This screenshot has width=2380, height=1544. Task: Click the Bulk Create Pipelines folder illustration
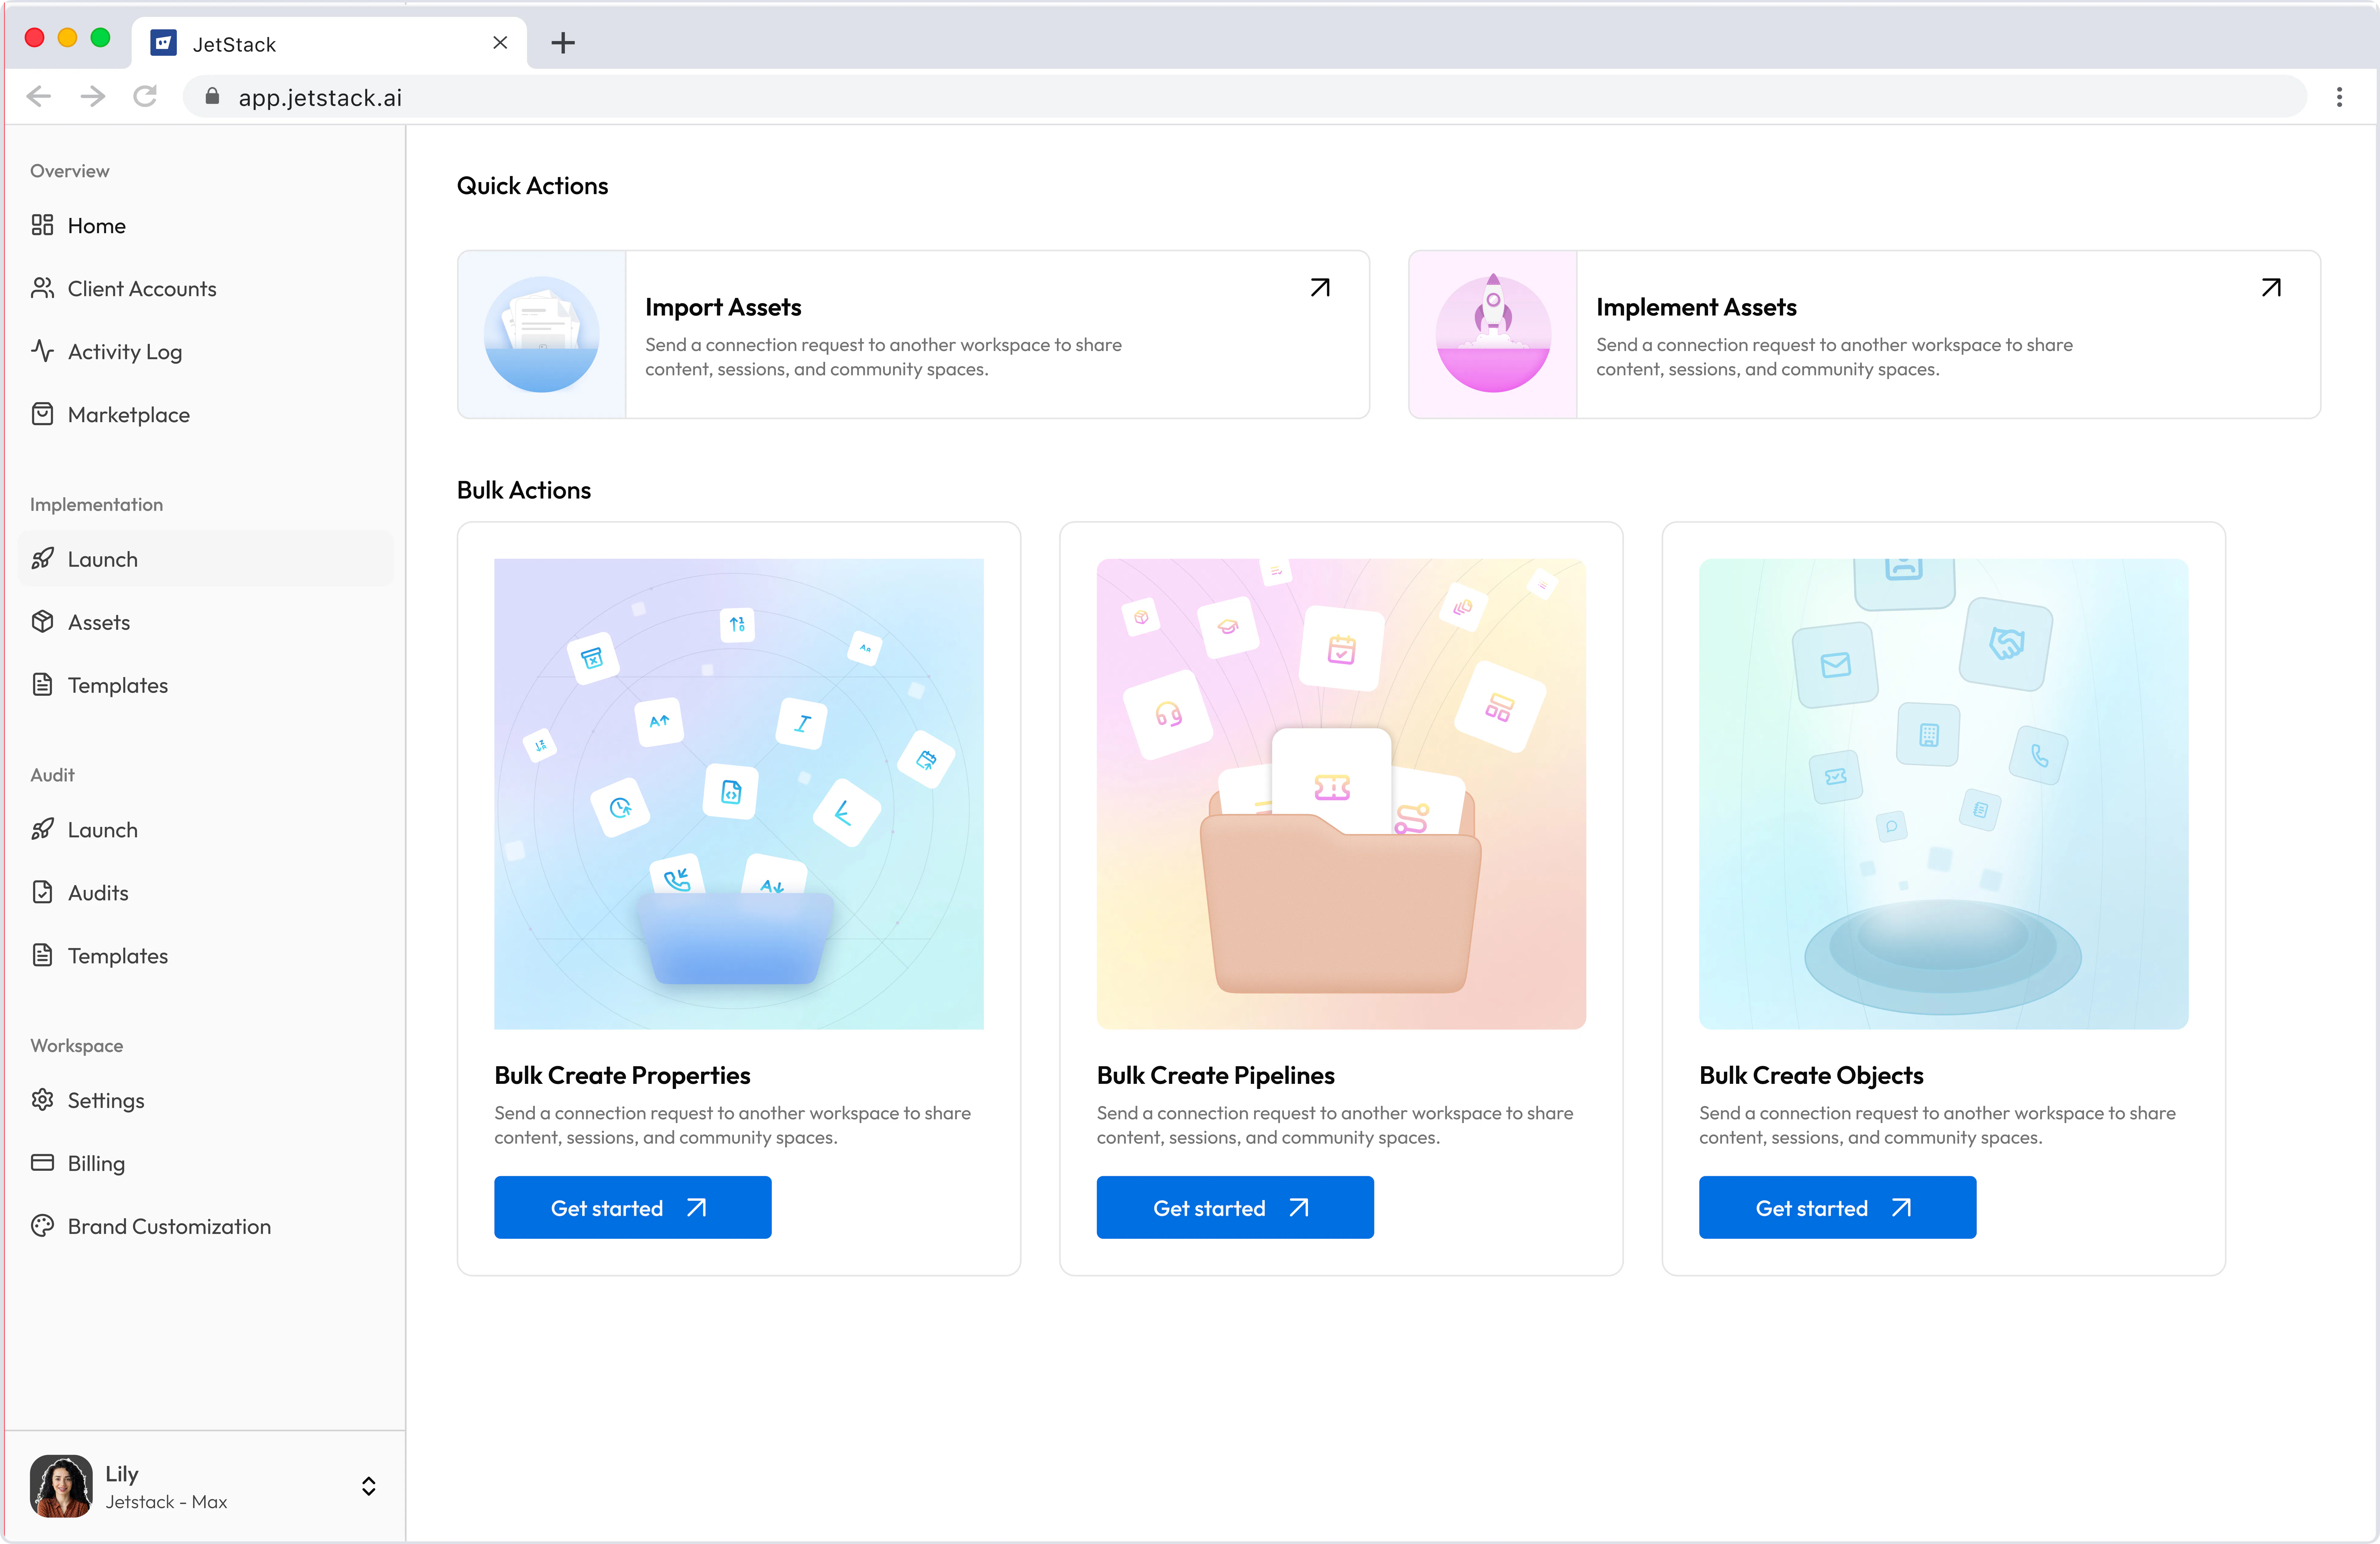[1341, 794]
